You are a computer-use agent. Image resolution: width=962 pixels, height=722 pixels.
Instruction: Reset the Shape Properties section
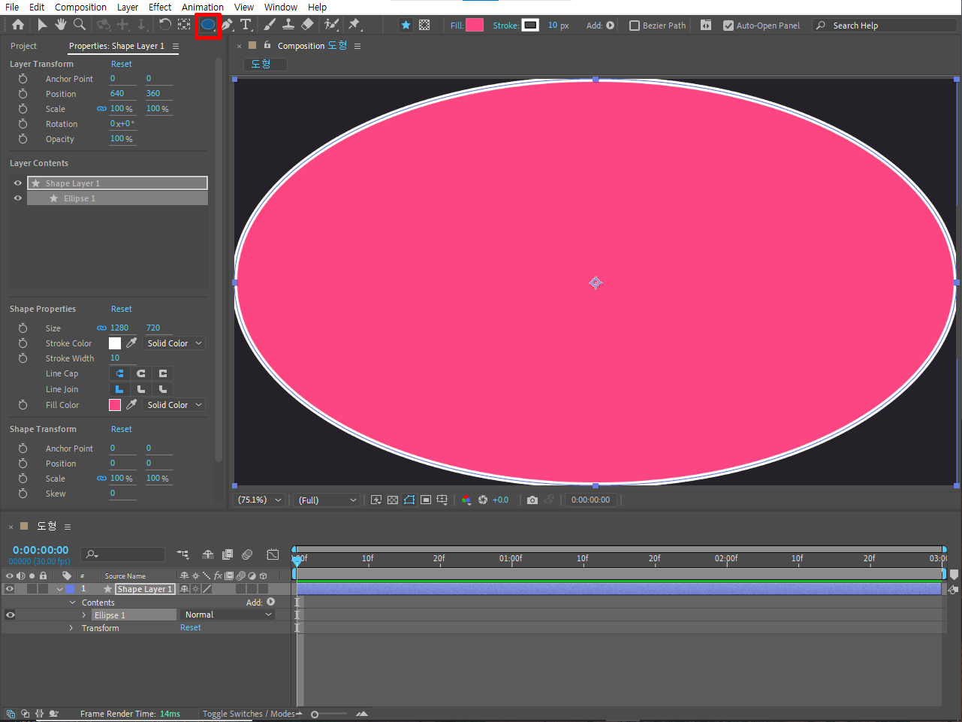121,309
